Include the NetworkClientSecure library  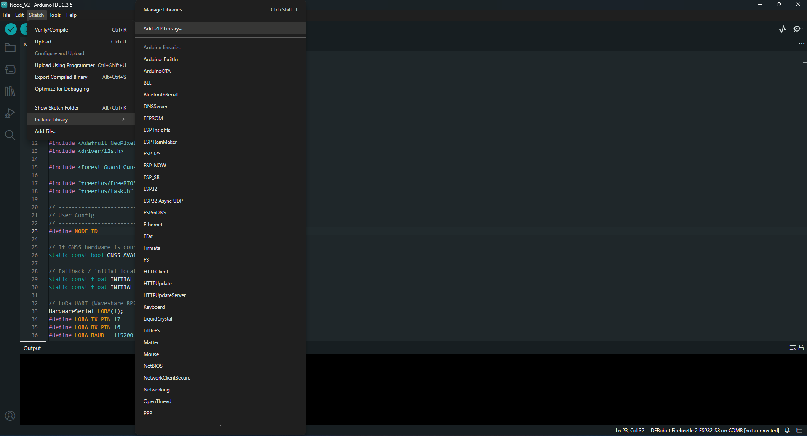221,378
